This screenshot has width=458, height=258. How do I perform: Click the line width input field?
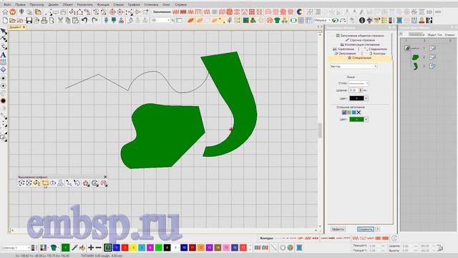point(354,90)
